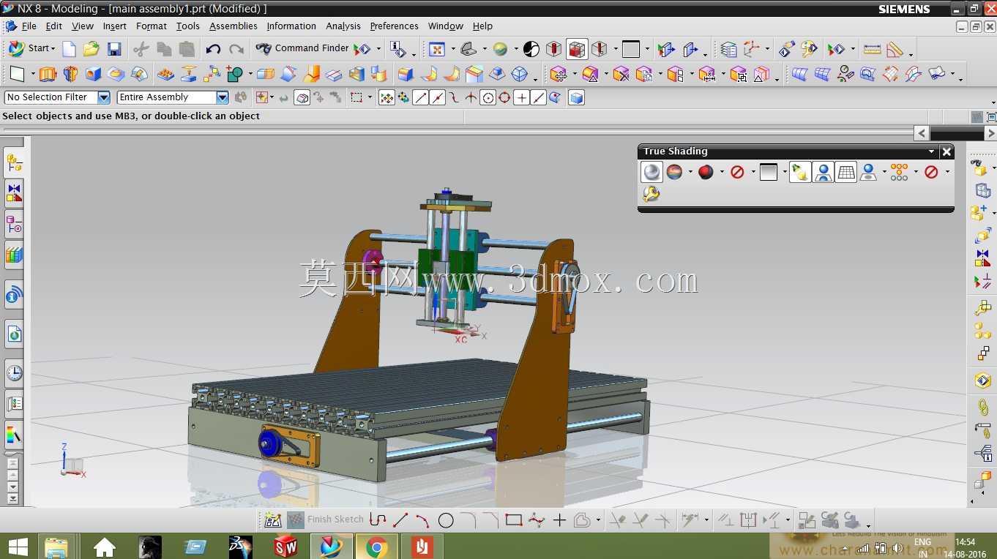Open the Analysis menu
Image resolution: width=997 pixels, height=559 pixels.
[343, 26]
